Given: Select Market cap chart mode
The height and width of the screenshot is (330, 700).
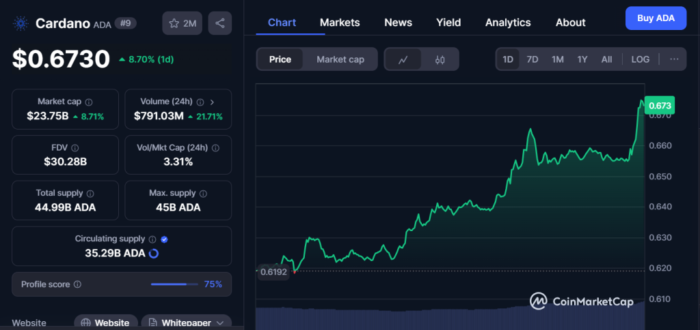Looking at the screenshot, I should [x=340, y=59].
